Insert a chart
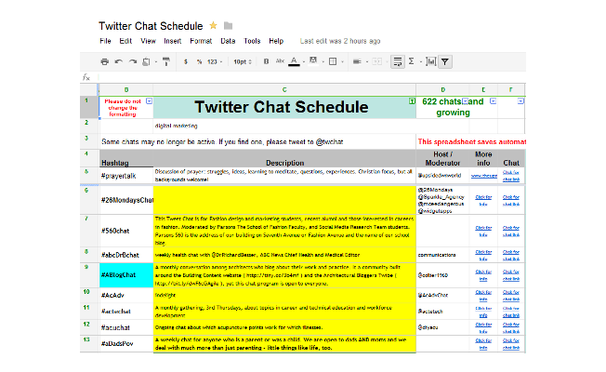The image size is (606, 372). (x=430, y=61)
